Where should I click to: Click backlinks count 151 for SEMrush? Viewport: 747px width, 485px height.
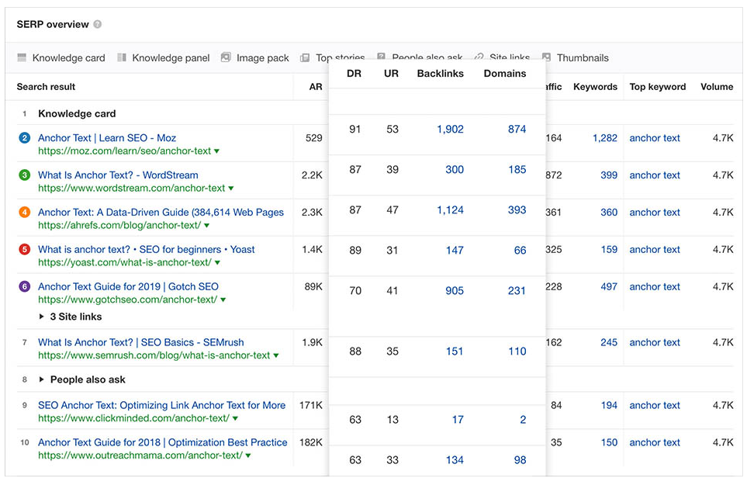click(x=455, y=352)
